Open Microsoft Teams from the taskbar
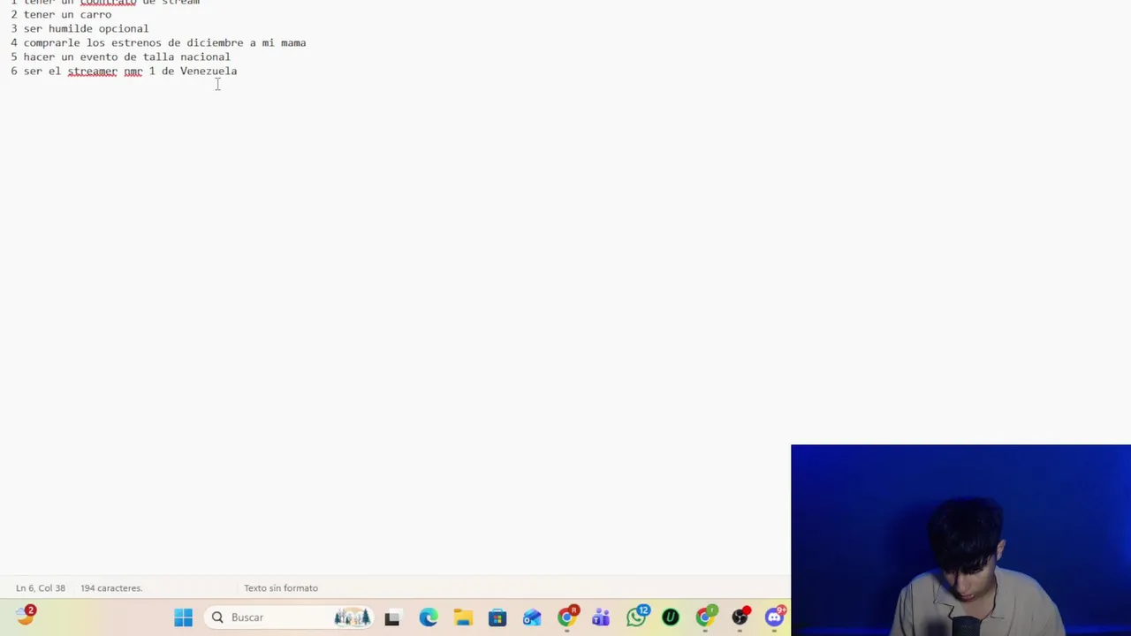 pos(602,617)
